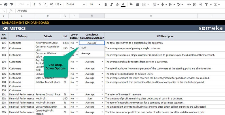Click the Sum value in row 202

(x=90, y=99)
